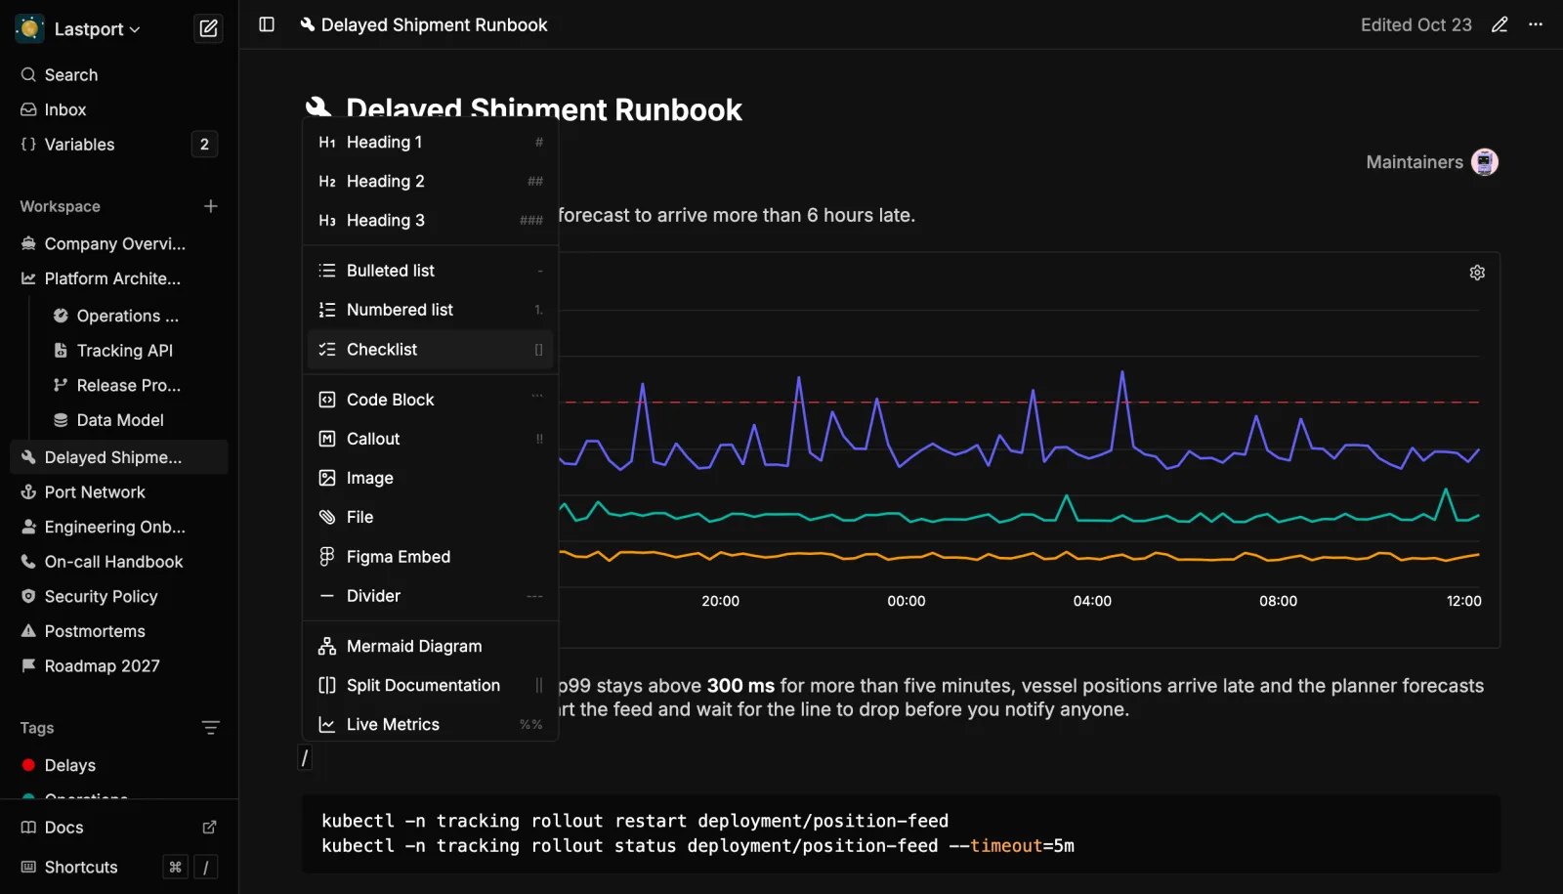Select the Delays tag

tap(119, 765)
